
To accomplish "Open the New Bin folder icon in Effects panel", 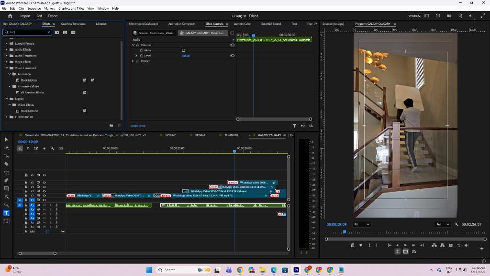I will [111, 126].
